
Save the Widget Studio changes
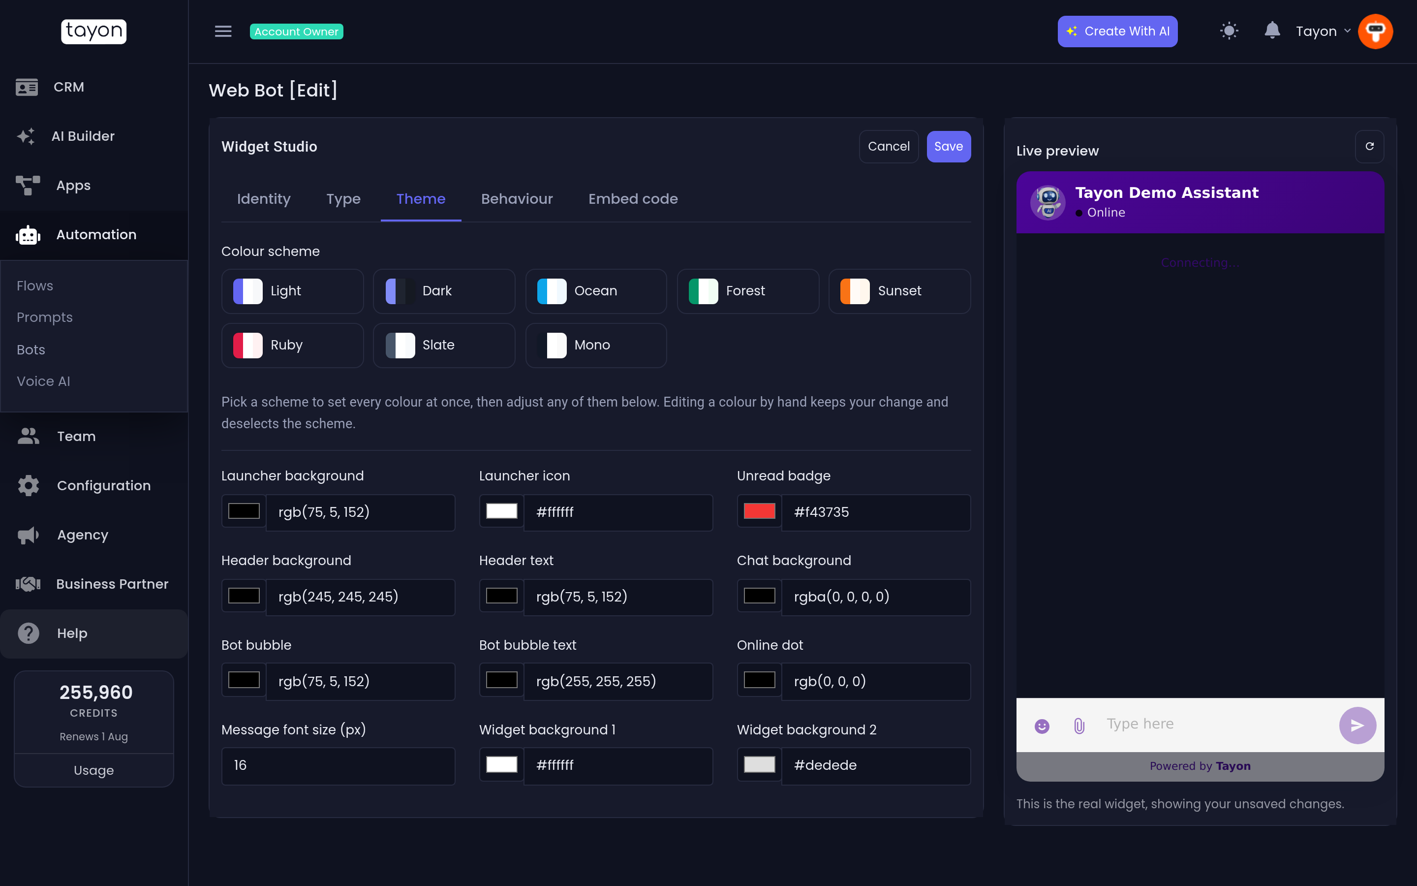949,147
